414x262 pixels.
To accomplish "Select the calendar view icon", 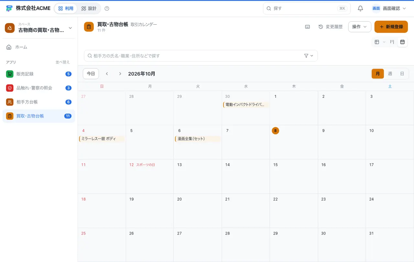I will pyautogui.click(x=402, y=42).
